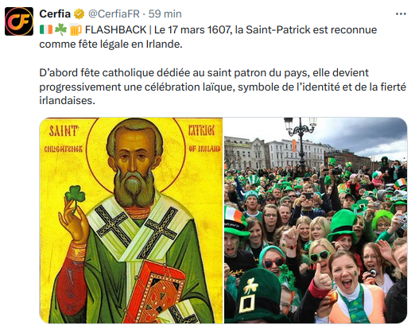415x329 pixels.
Task: Click the 'Patrick of Ireland' lettering
Action: pyautogui.click(x=204, y=139)
